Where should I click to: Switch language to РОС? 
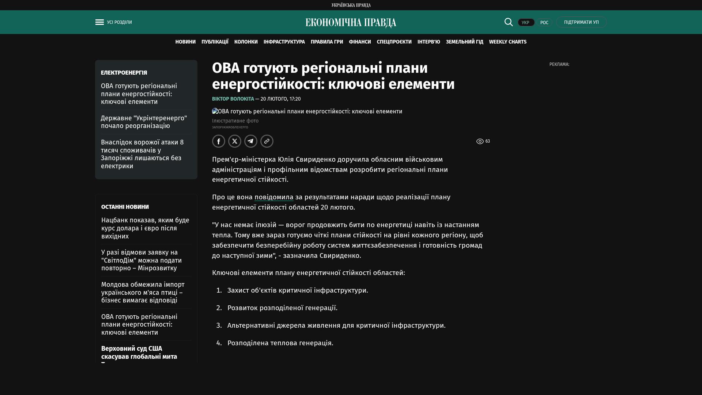coord(544,22)
